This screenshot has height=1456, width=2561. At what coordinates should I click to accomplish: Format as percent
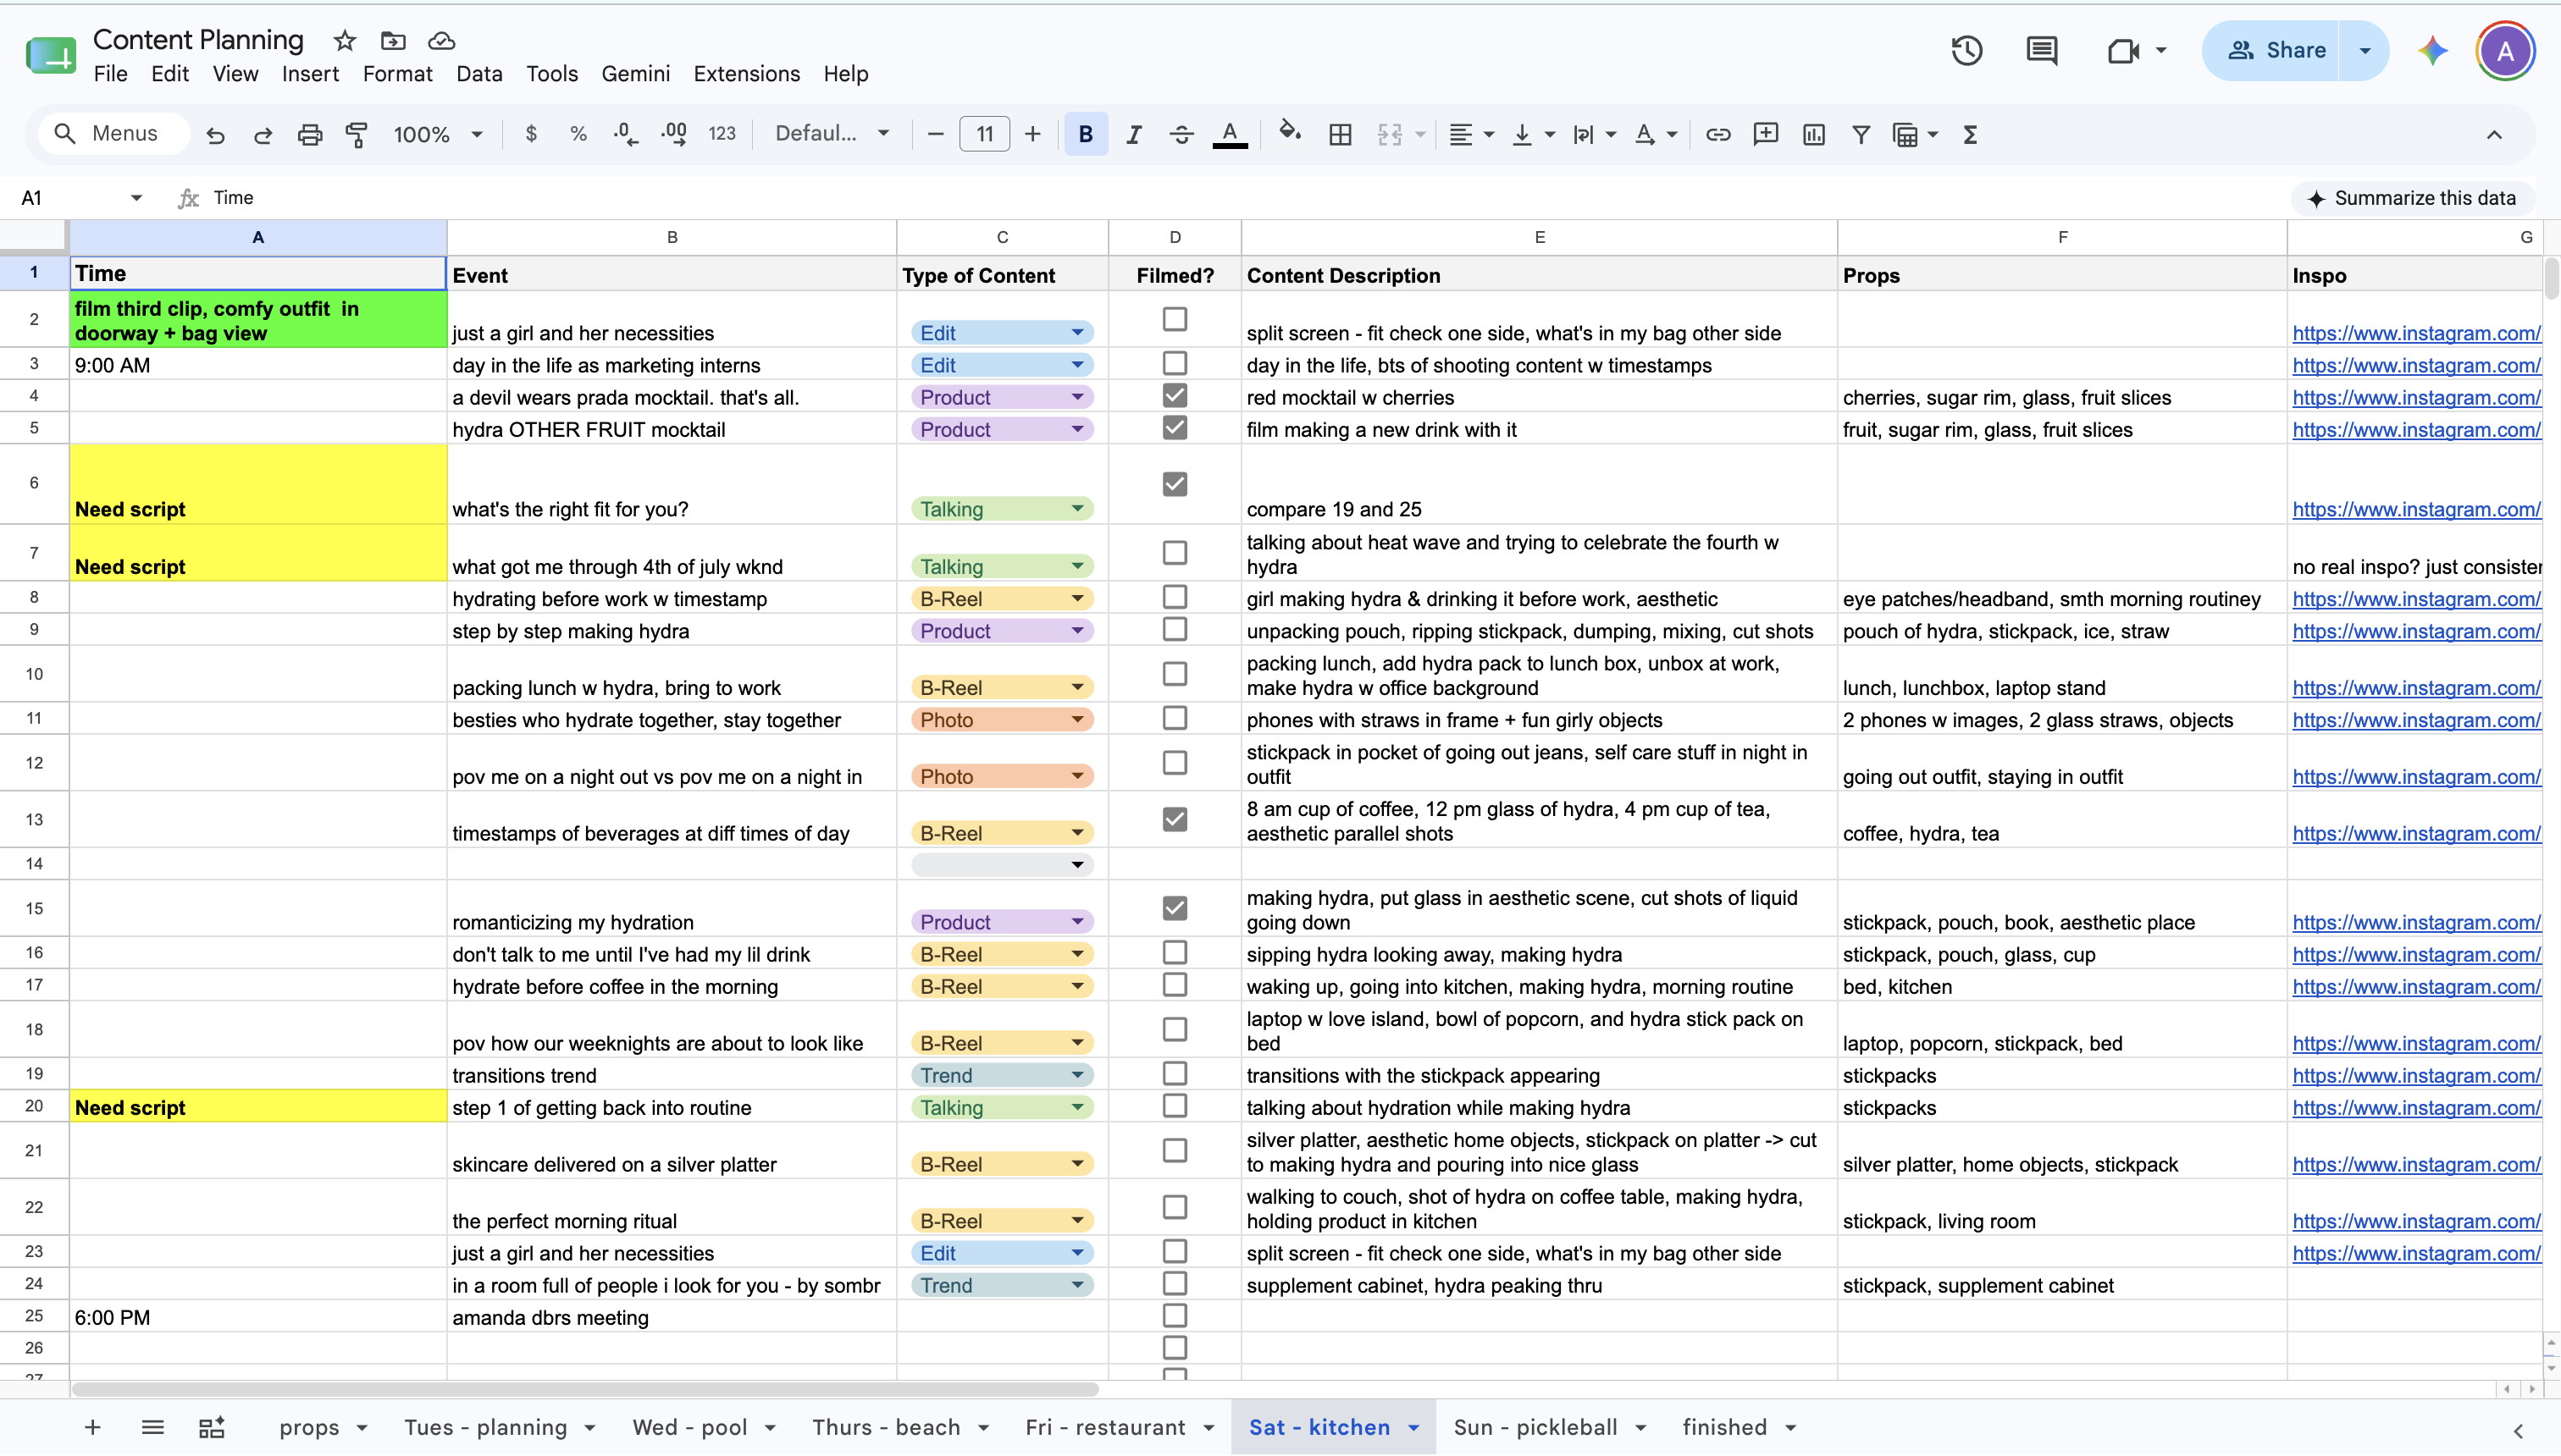coord(578,134)
